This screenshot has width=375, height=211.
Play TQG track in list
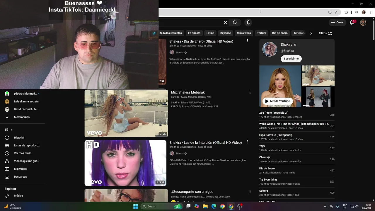click(x=297, y=148)
